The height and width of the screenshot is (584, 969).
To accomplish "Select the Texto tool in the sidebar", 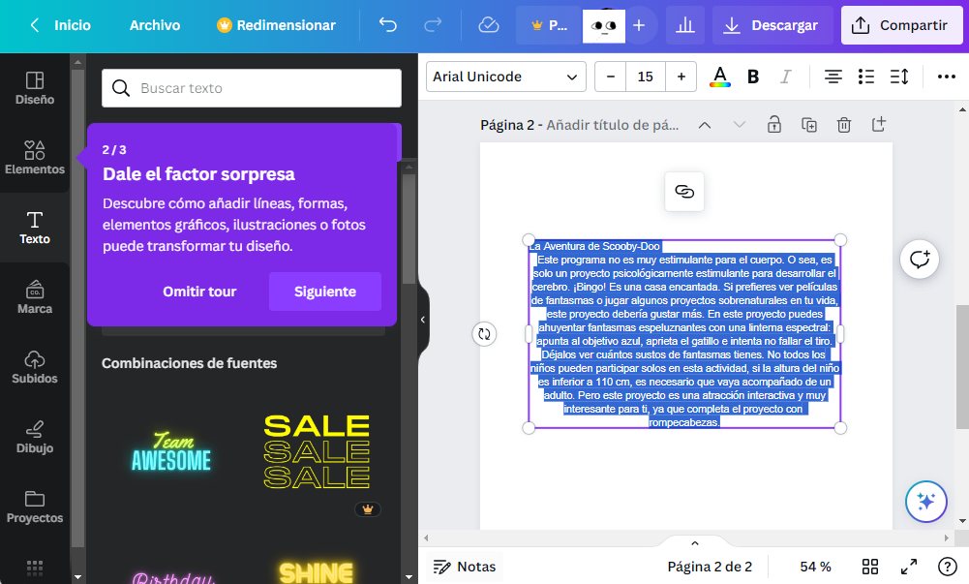I will pos(35,228).
